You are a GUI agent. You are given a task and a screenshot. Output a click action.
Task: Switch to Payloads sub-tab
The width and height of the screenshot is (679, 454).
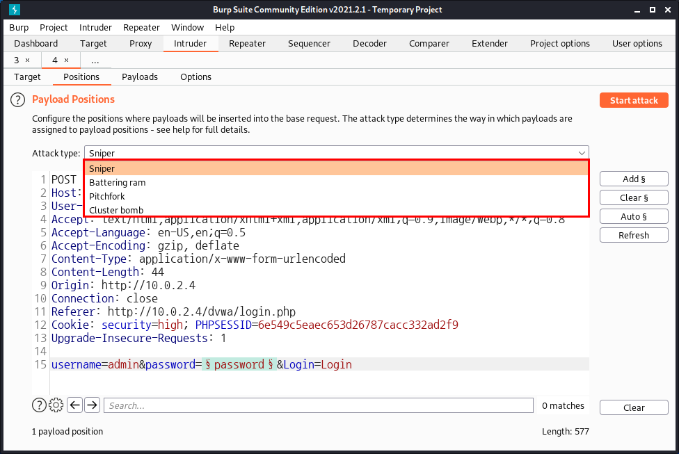(140, 77)
